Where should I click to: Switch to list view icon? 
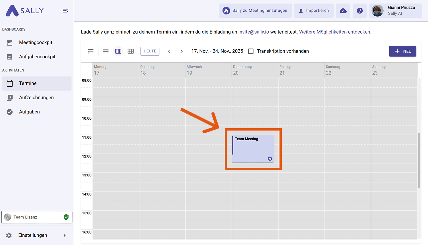91,51
